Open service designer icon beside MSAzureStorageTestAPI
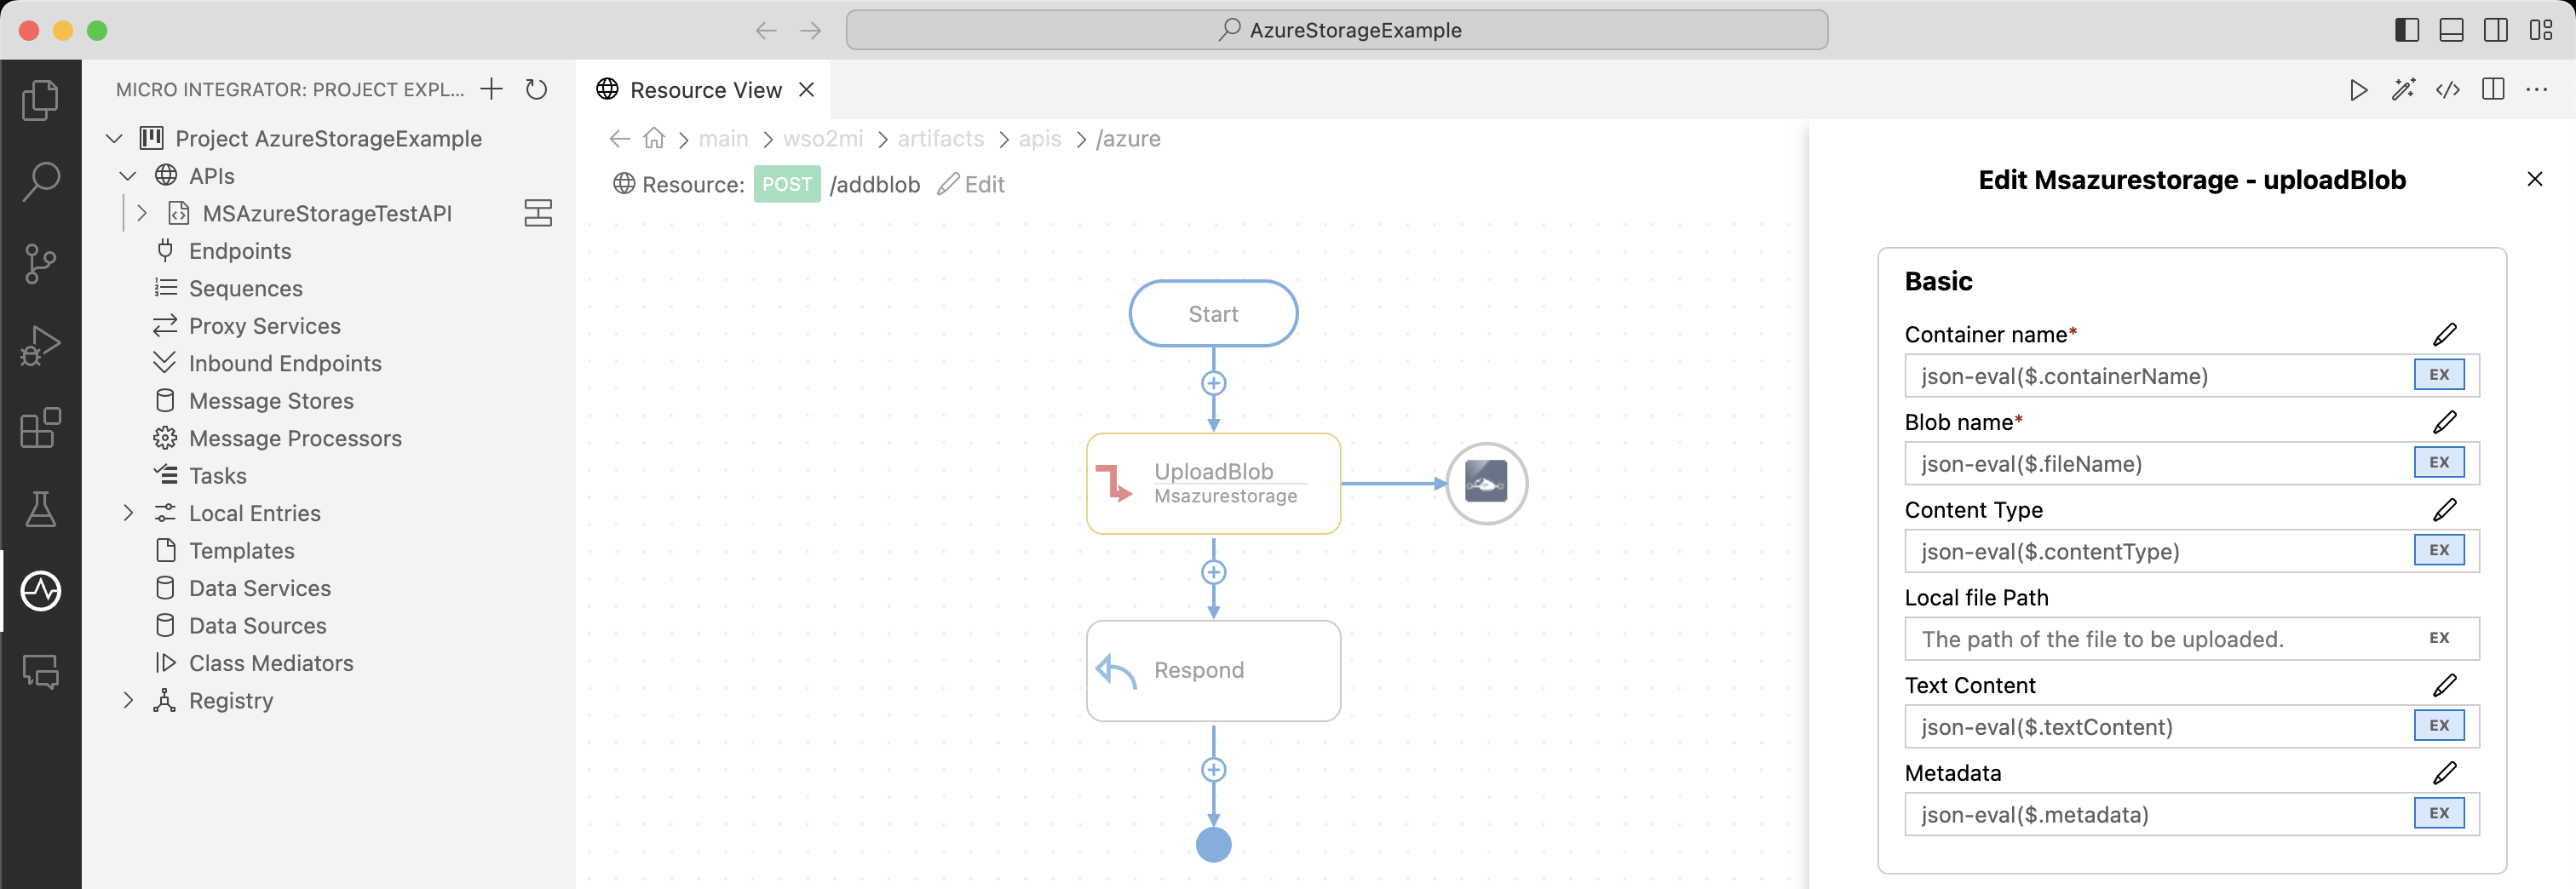This screenshot has width=2576, height=889. pos(538,213)
